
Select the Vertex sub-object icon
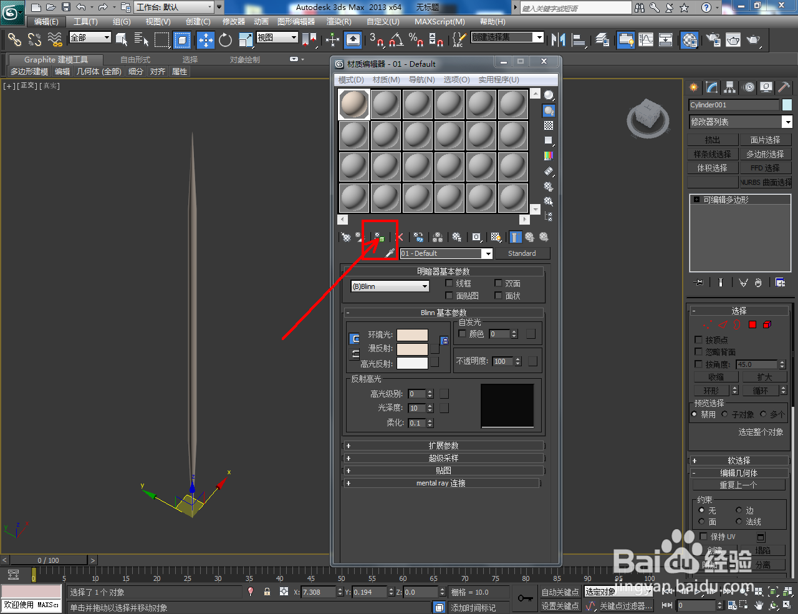pos(708,324)
